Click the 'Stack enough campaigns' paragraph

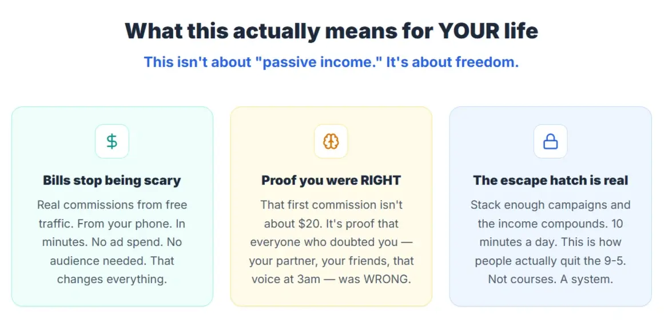pyautogui.click(x=551, y=242)
